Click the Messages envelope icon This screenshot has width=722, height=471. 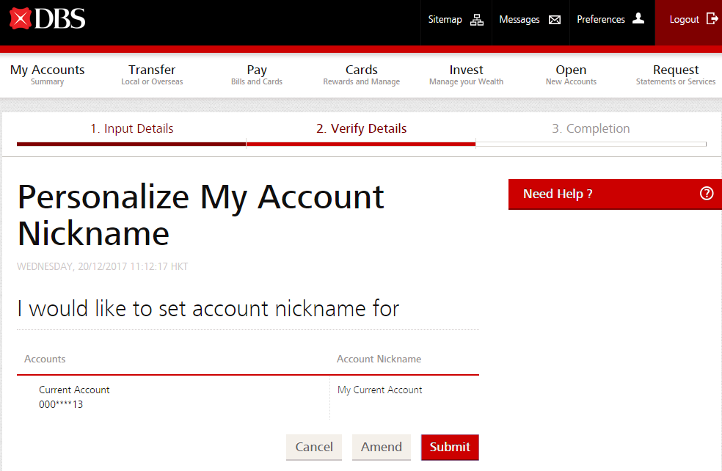coord(555,20)
